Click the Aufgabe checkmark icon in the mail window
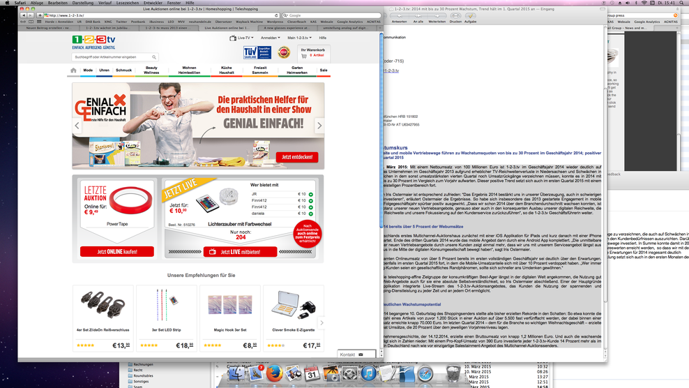 pos(470,16)
